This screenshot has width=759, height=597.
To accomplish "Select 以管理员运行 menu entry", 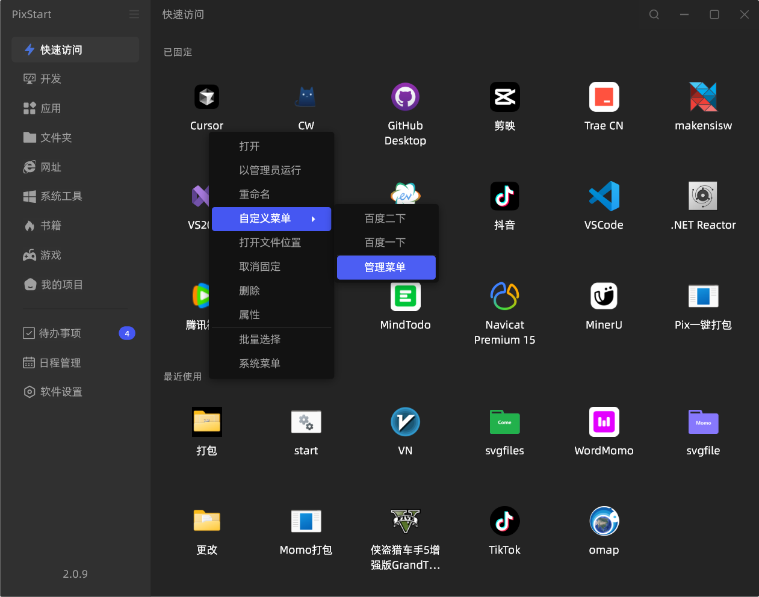I will (271, 170).
